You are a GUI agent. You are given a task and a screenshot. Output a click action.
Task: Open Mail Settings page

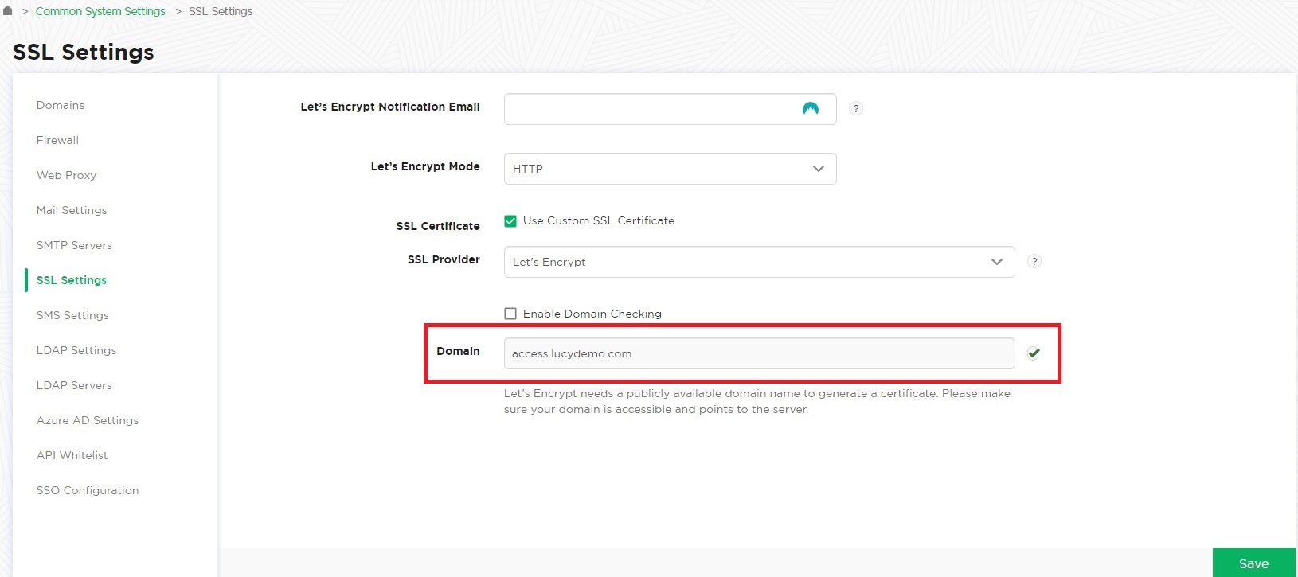tap(72, 210)
